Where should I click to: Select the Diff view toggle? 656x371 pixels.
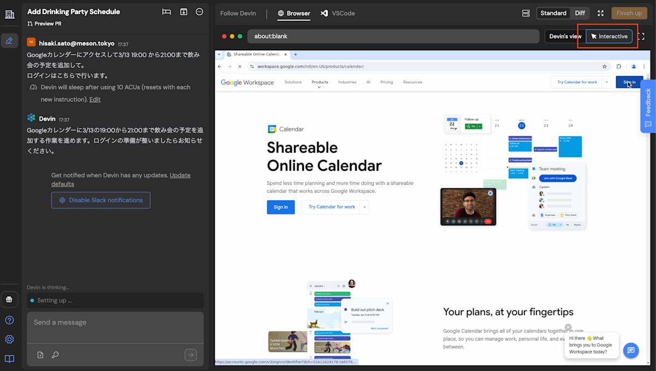(x=579, y=13)
